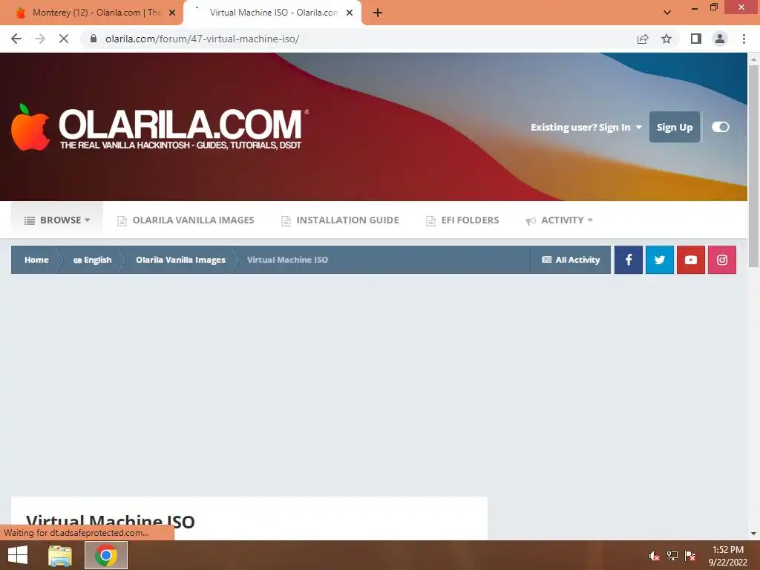Open the Chrome three-dot menu
760x570 pixels.
[x=744, y=39]
